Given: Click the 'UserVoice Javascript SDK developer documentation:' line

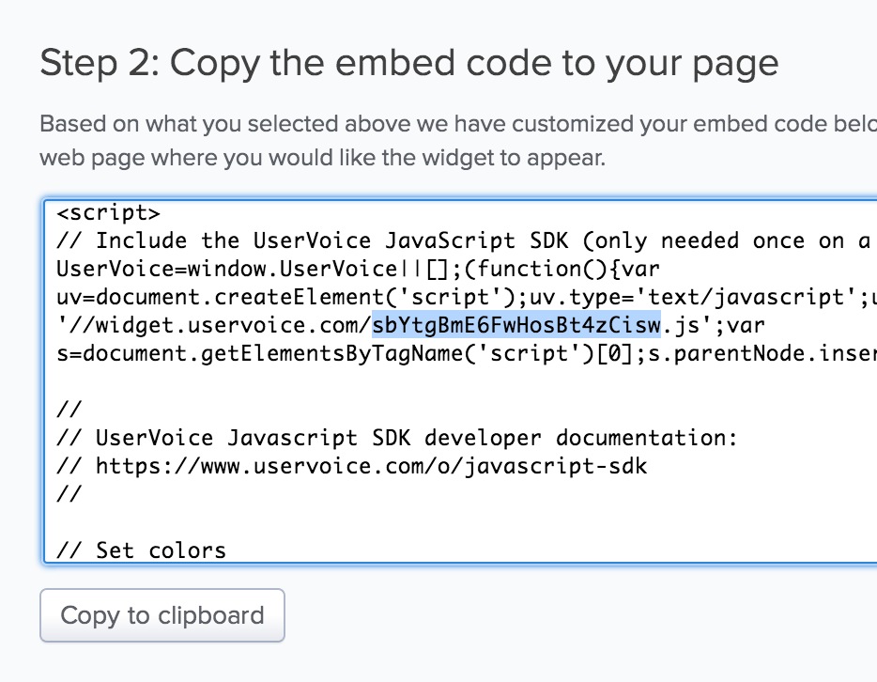Looking at the screenshot, I should pyautogui.click(x=397, y=438).
